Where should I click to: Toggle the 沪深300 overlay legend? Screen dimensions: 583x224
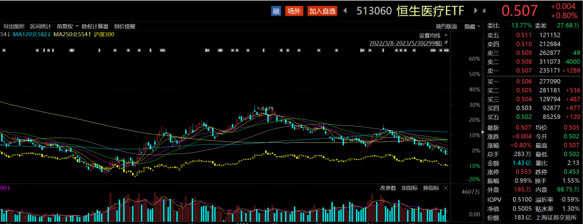coord(104,34)
